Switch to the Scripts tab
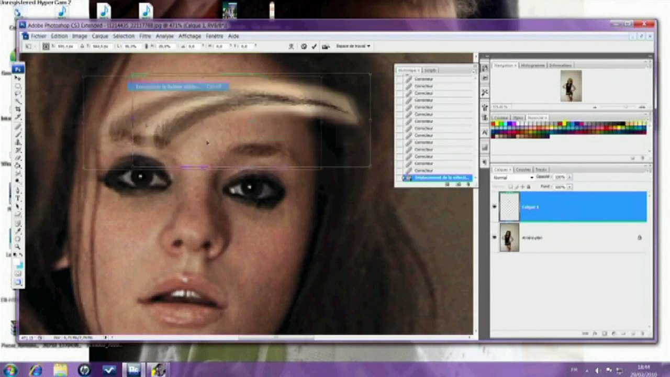 (430, 70)
